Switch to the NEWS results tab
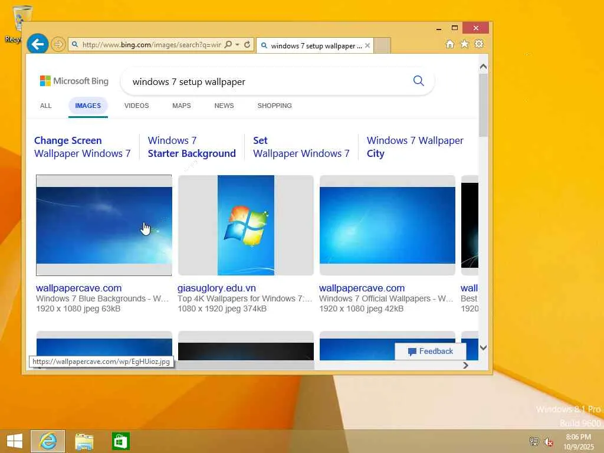 (224, 106)
